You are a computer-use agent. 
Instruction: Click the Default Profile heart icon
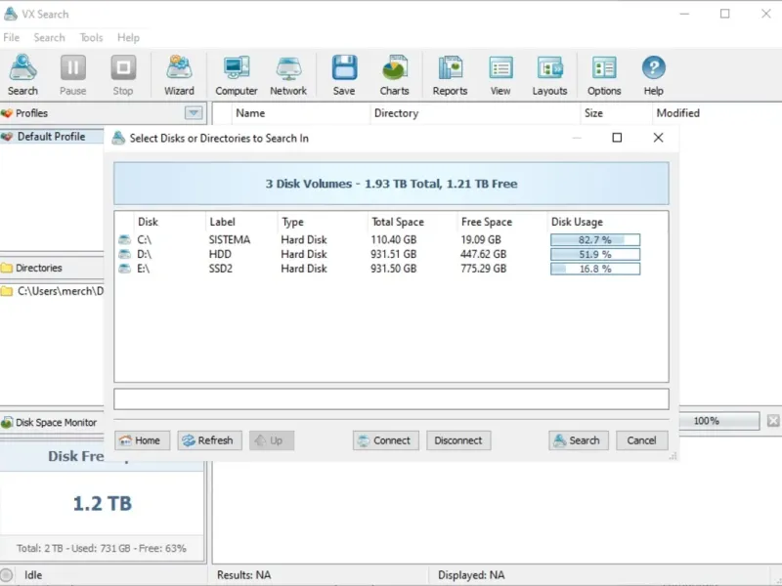click(x=7, y=137)
